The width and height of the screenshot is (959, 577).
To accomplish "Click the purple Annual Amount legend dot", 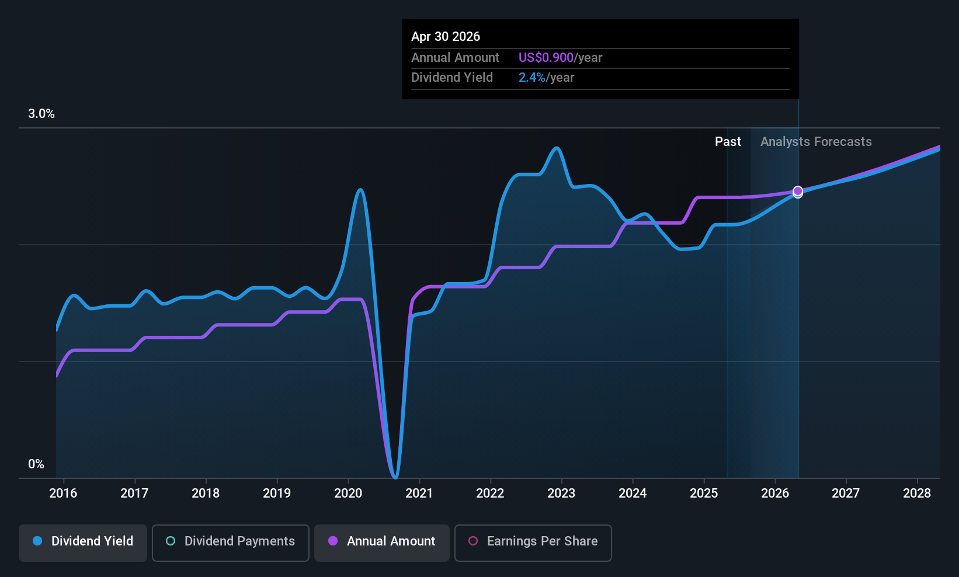I will tap(333, 541).
